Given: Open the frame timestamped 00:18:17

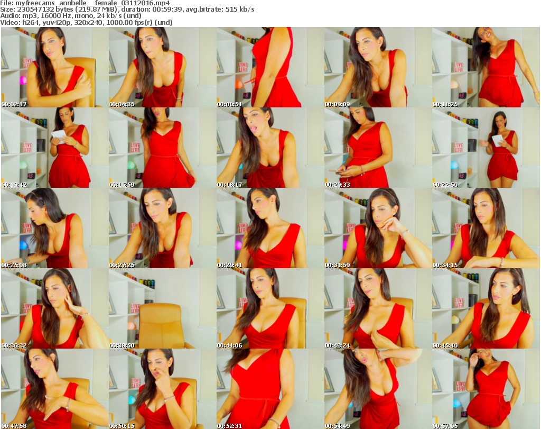Looking at the screenshot, I should [x=269, y=148].
